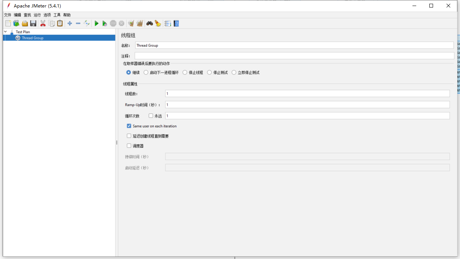Open the Templates icon

coord(16,24)
